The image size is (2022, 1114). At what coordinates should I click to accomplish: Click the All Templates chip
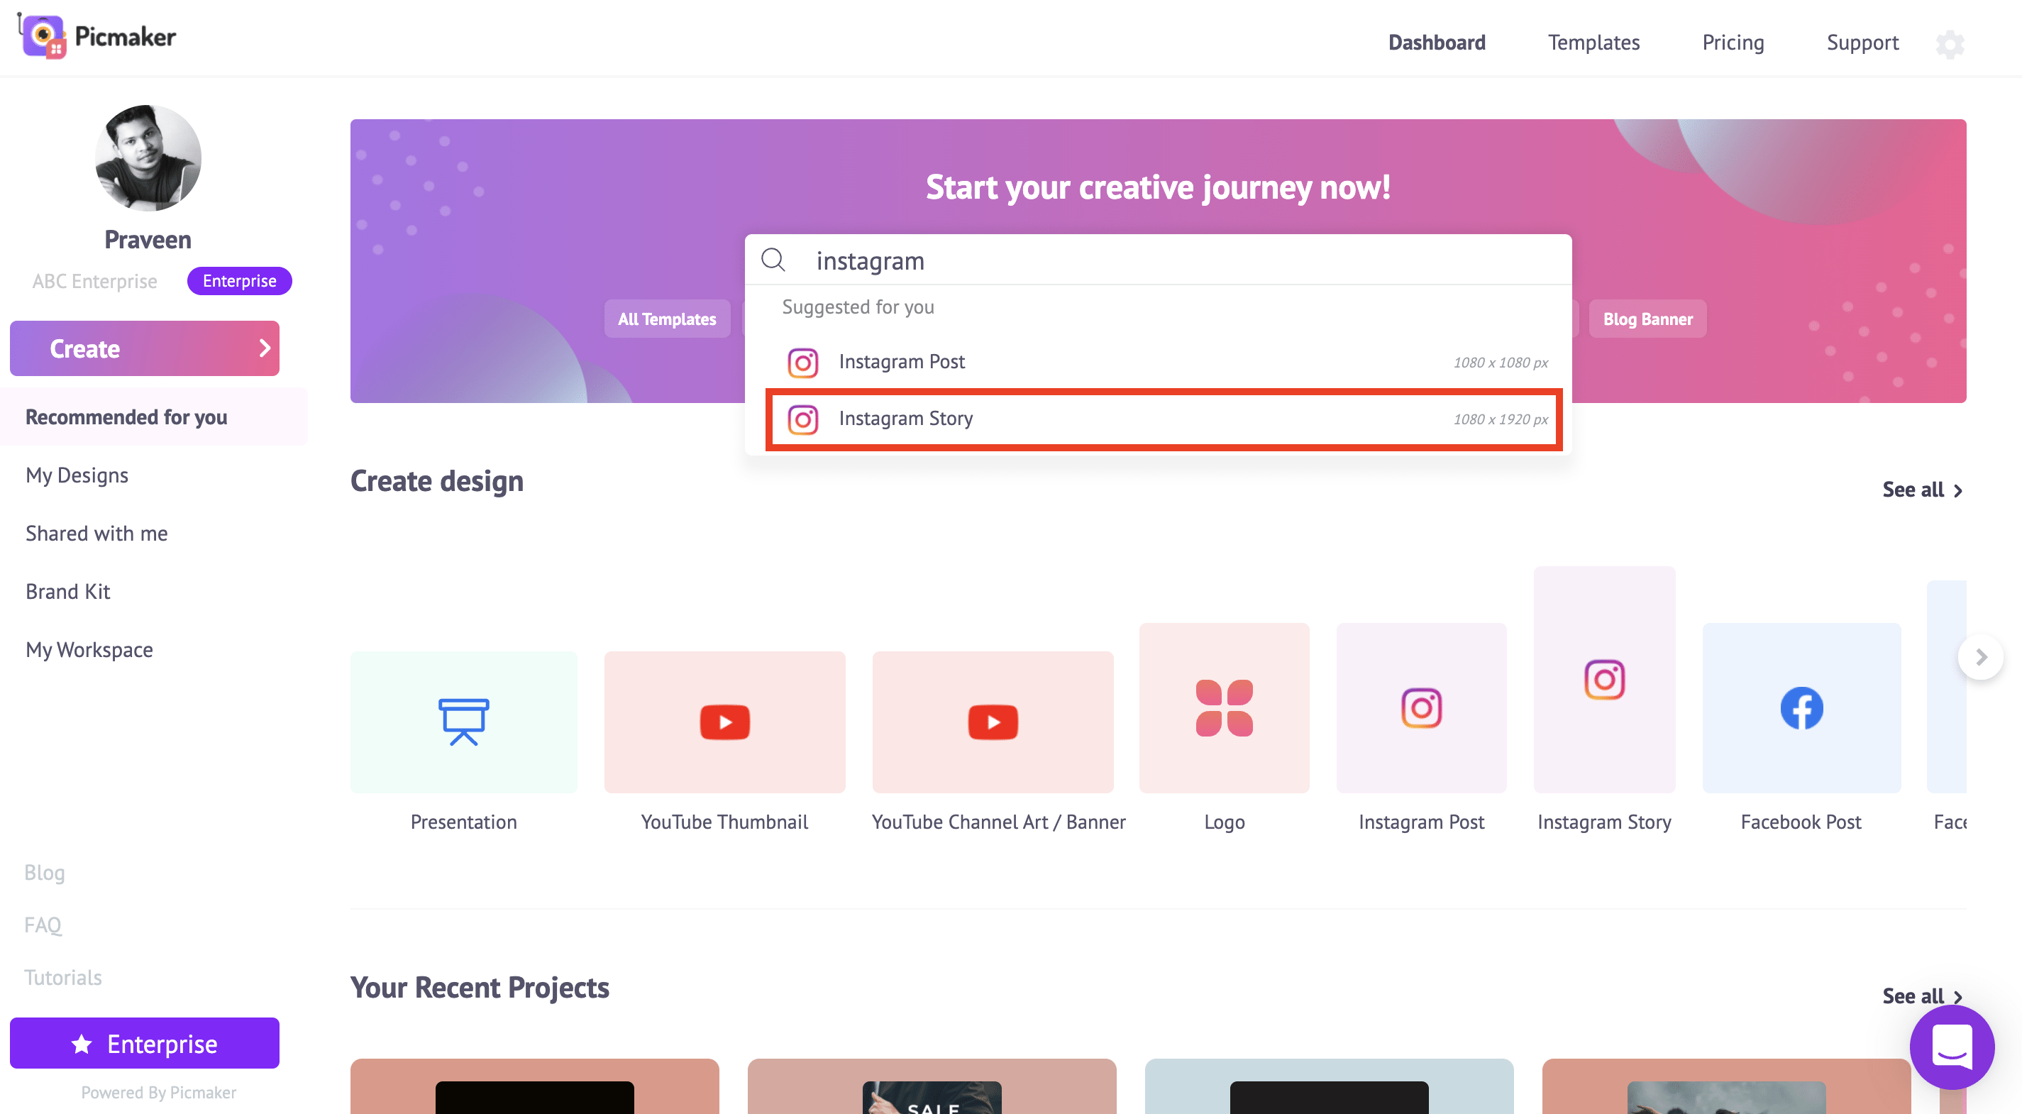coord(666,319)
